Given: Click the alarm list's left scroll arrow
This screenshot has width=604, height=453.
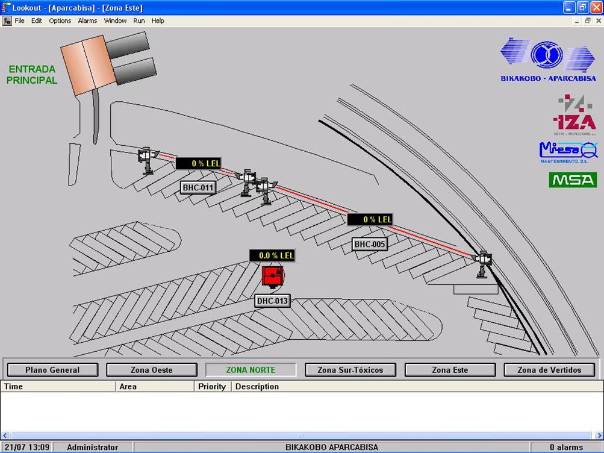Looking at the screenshot, I should [5, 436].
